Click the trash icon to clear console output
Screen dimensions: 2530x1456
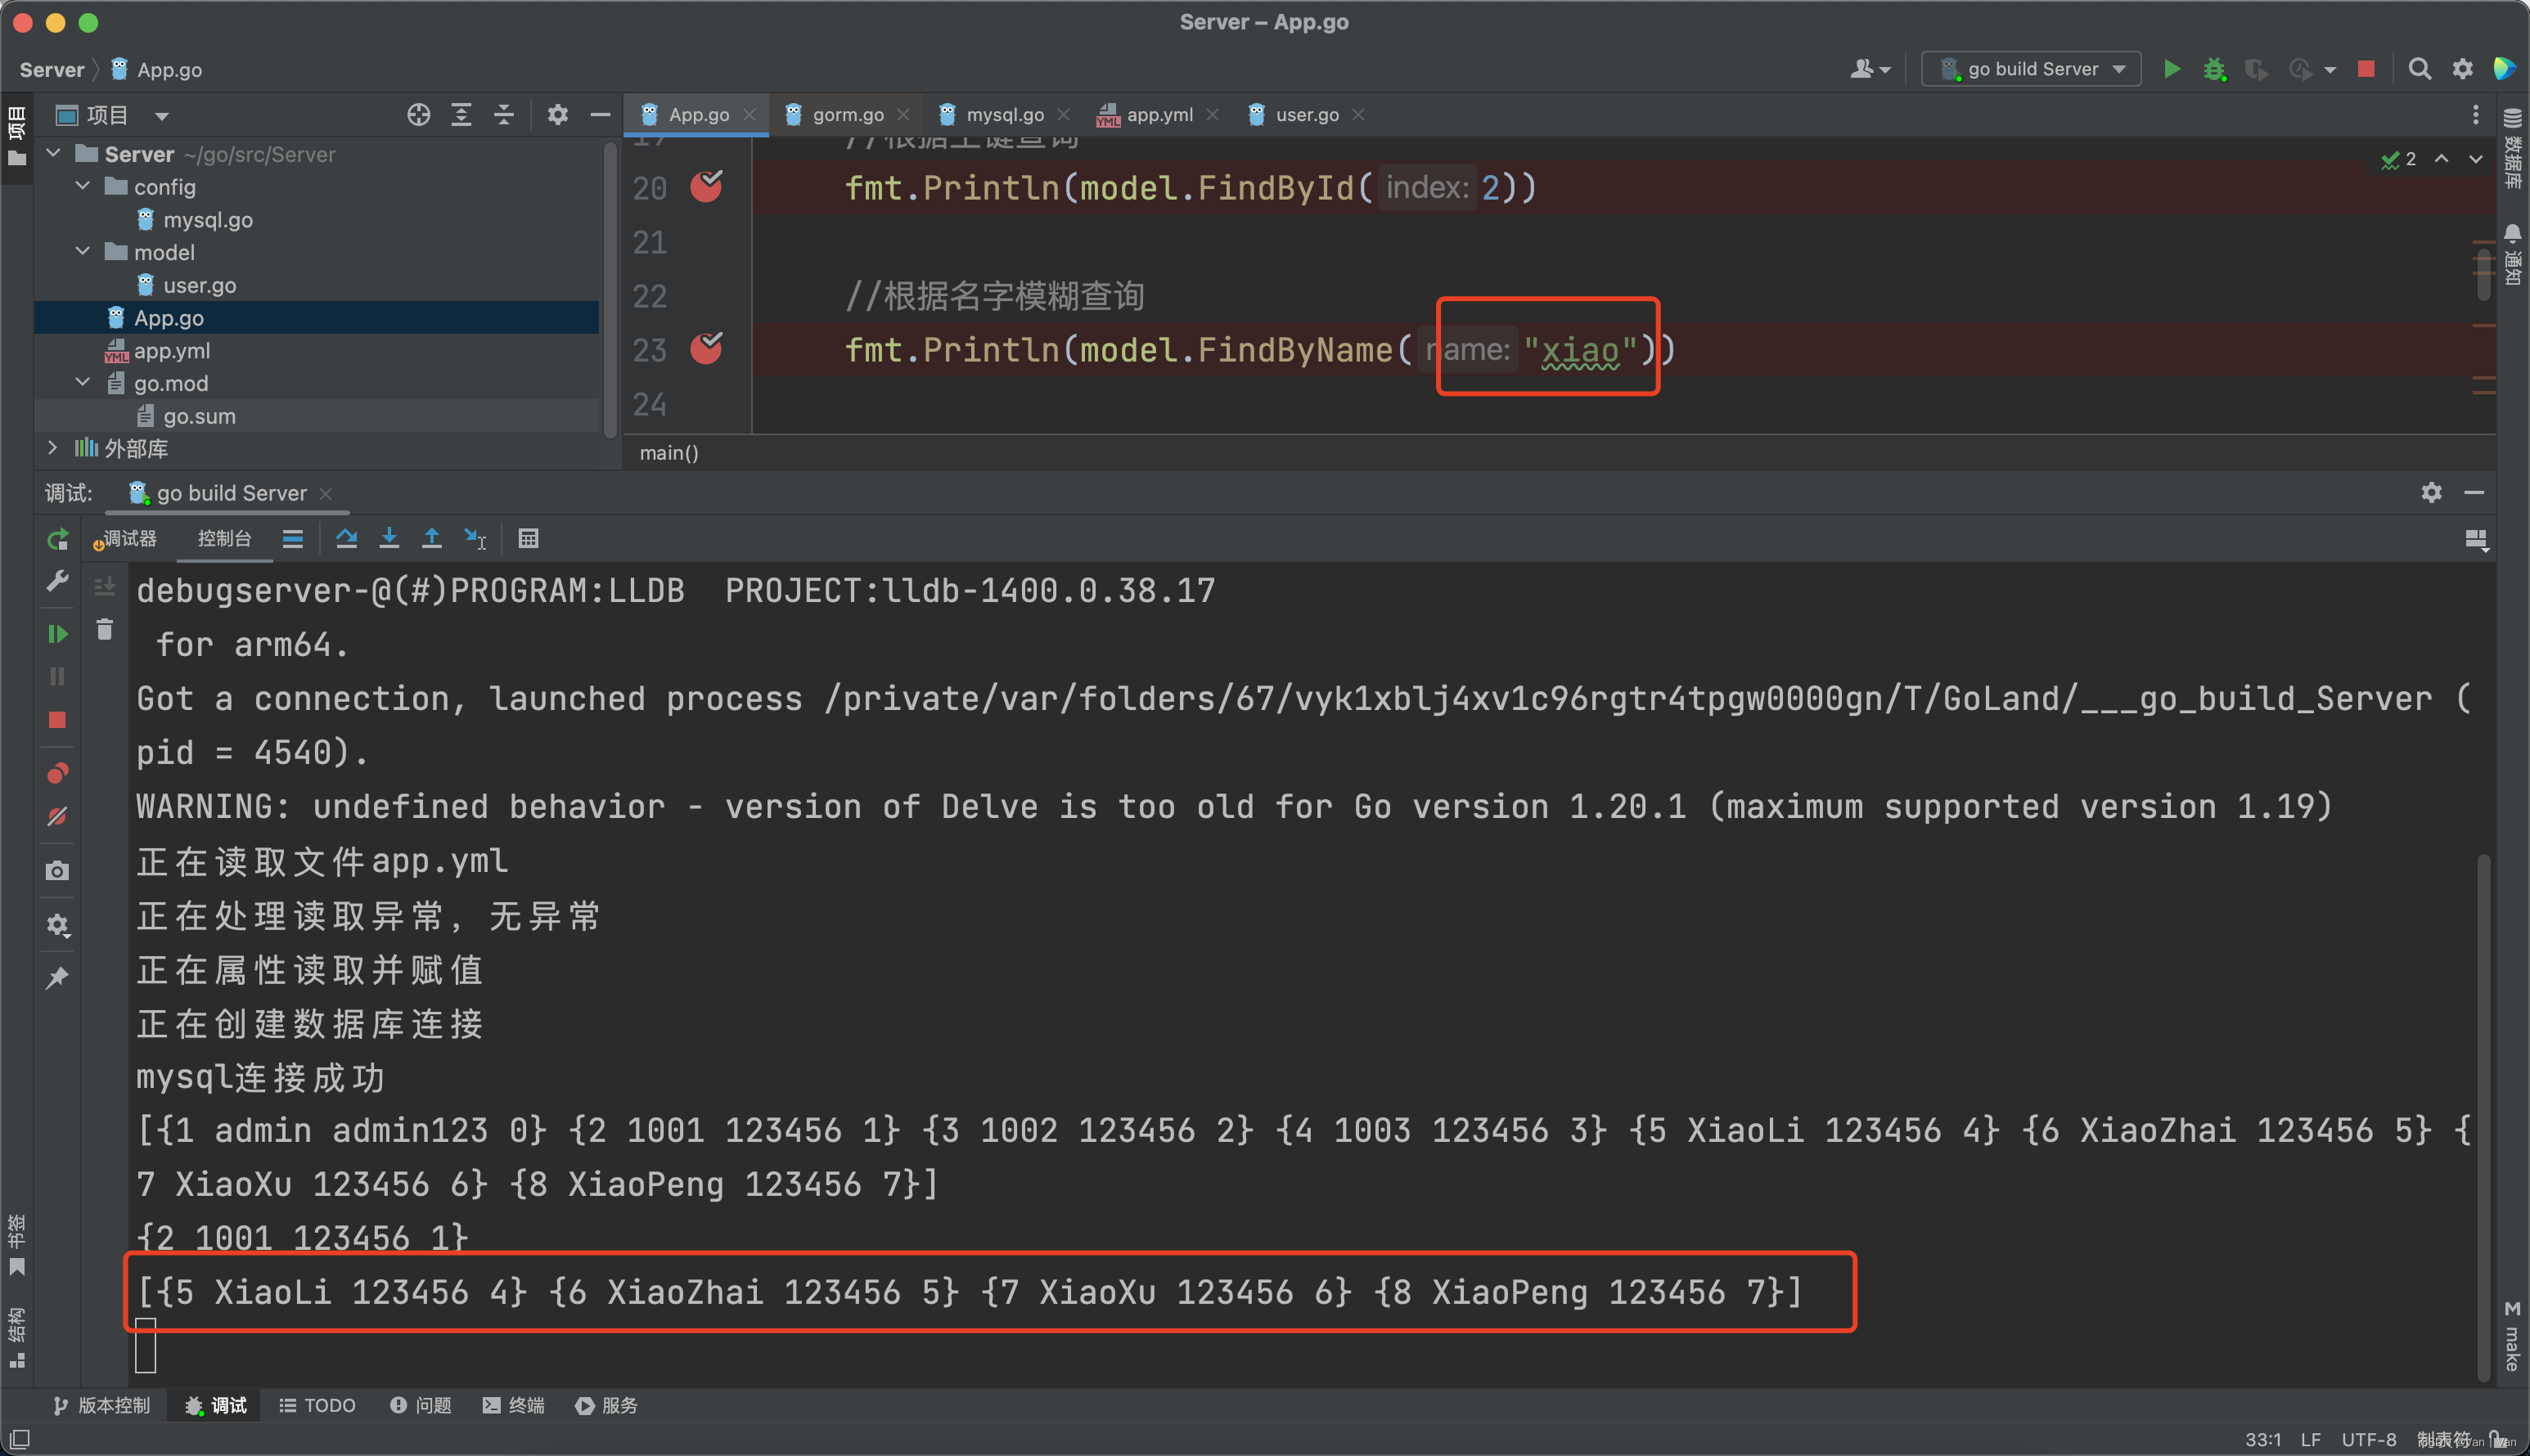[104, 630]
